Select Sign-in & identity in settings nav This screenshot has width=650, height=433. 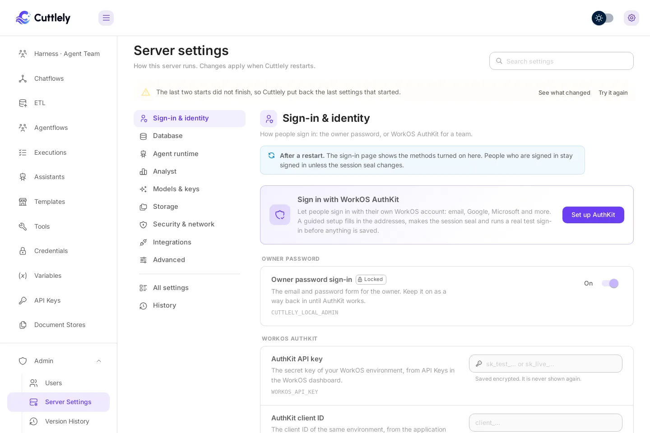point(190,118)
